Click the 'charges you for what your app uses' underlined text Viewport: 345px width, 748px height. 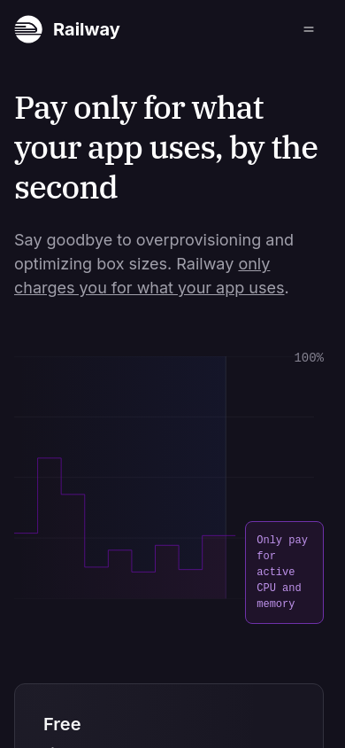coord(149,288)
